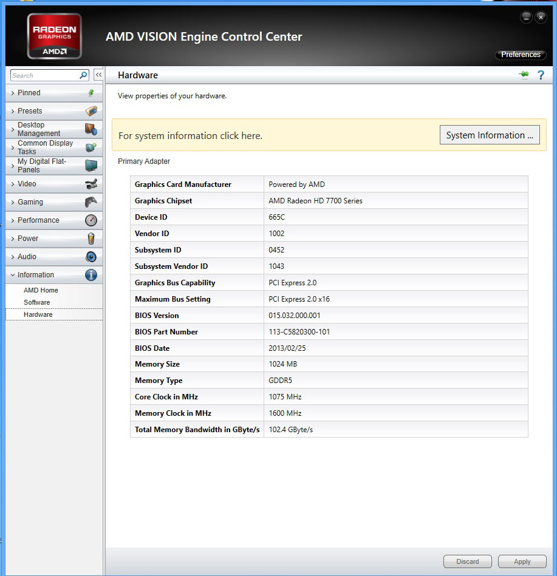Image resolution: width=557 pixels, height=576 pixels.
Task: Click 'AMD Radeon HD 7700 Series' value
Action: pos(315,200)
